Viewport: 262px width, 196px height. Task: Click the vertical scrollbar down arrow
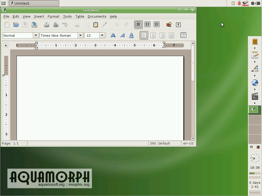coord(193,138)
